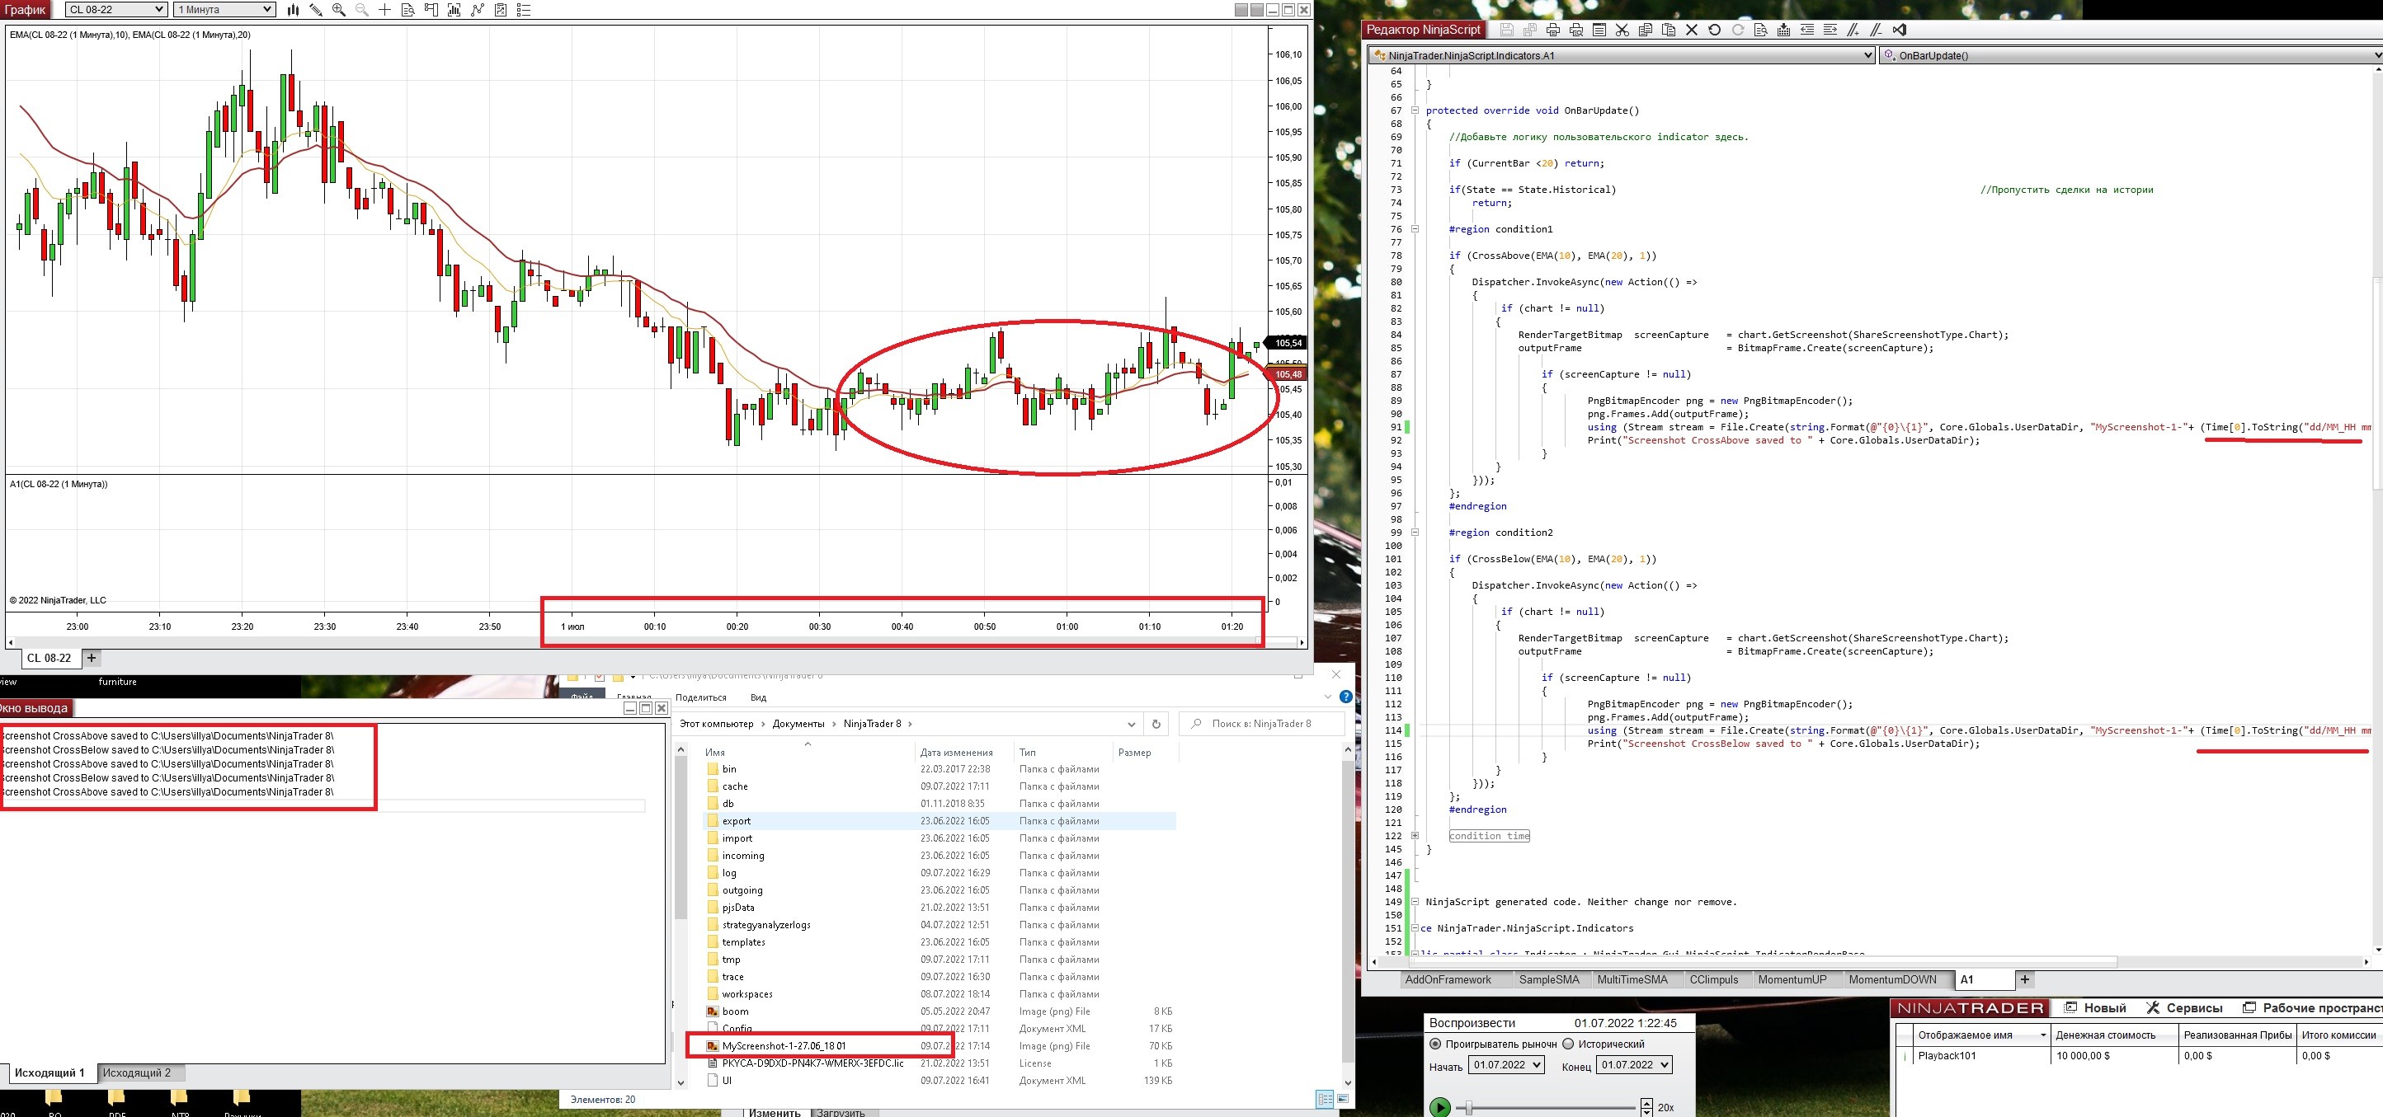The image size is (2383, 1117).
Task: Click the comment selection icon
Action: (x=1853, y=30)
